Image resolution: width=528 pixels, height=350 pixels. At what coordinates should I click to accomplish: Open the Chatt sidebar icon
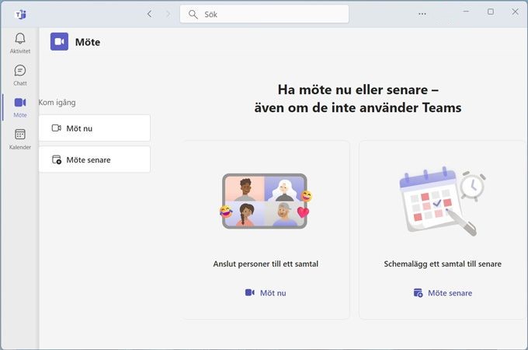pyautogui.click(x=20, y=71)
